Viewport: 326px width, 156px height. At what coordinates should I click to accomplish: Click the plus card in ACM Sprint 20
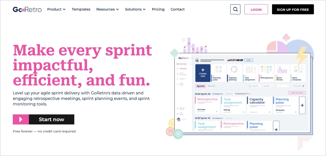(302, 105)
